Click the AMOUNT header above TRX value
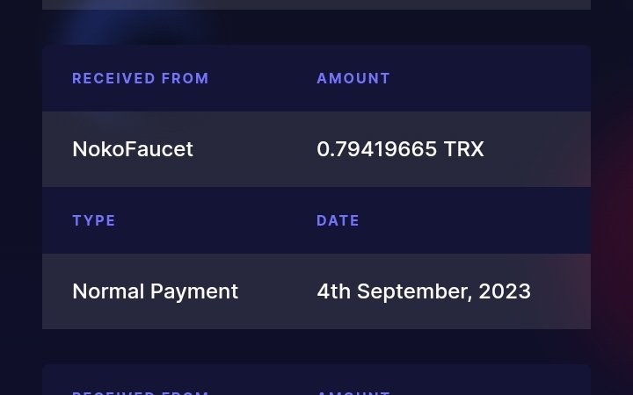The height and width of the screenshot is (395, 633). pyautogui.click(x=353, y=78)
